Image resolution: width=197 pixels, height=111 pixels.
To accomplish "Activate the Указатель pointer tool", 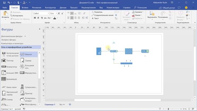I will pos(97,12).
